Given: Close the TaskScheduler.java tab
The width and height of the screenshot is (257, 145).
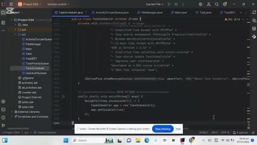Looking at the screenshot, I should (86, 12).
